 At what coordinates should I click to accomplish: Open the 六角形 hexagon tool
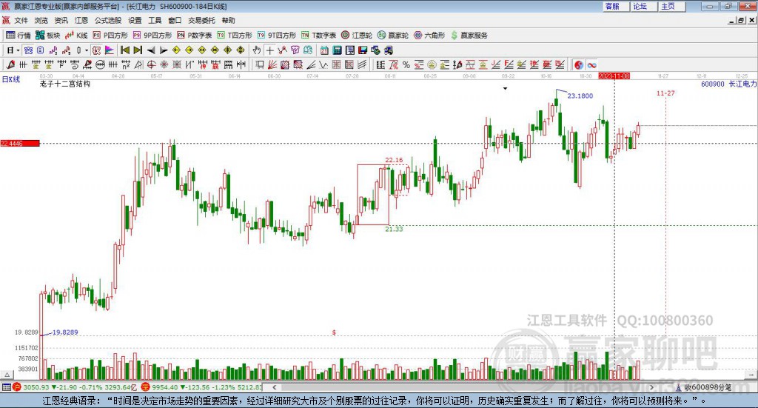(x=429, y=36)
